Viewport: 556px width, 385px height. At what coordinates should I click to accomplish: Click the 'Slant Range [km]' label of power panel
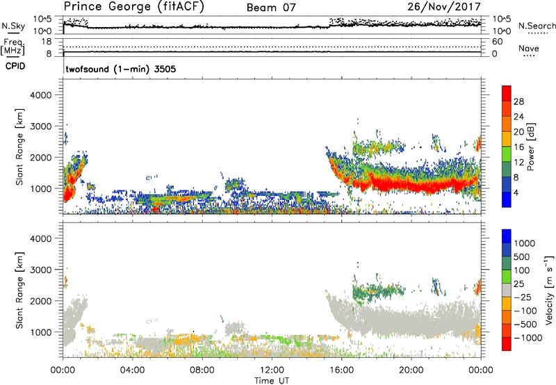click(x=19, y=147)
